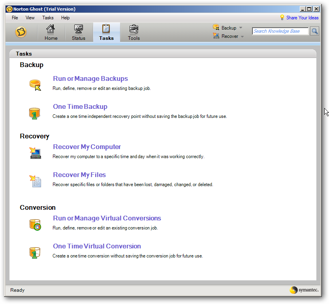Click the lightbulb icon beside Share Your Ideas

coord(282,17)
